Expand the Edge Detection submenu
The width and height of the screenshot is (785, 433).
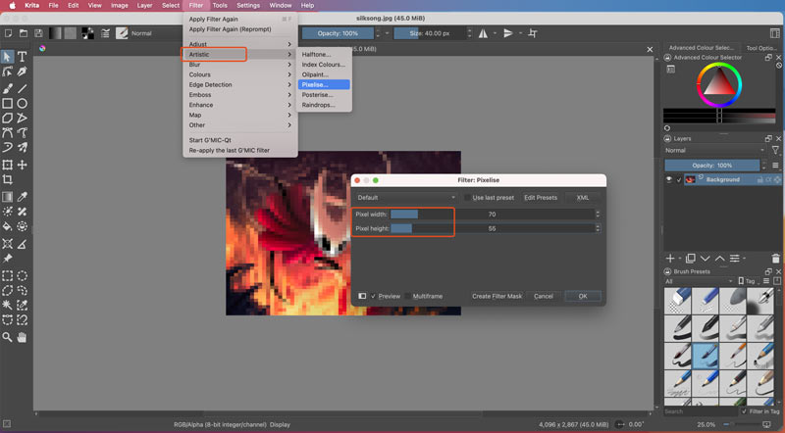tap(239, 84)
